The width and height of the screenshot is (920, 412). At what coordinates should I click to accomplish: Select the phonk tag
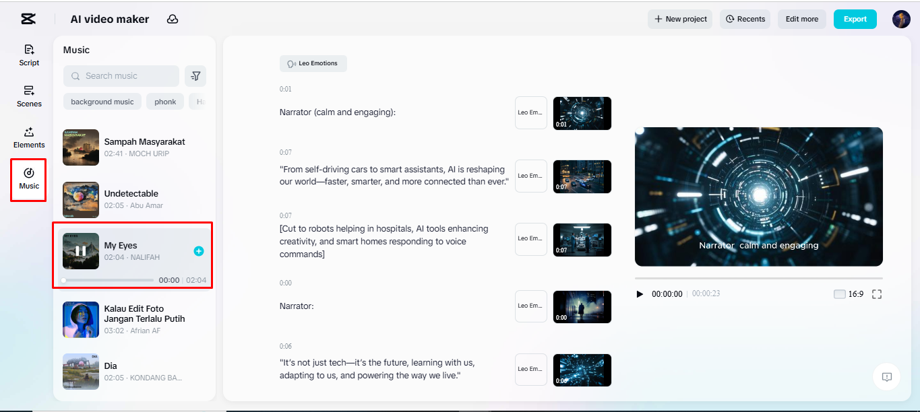(x=165, y=102)
